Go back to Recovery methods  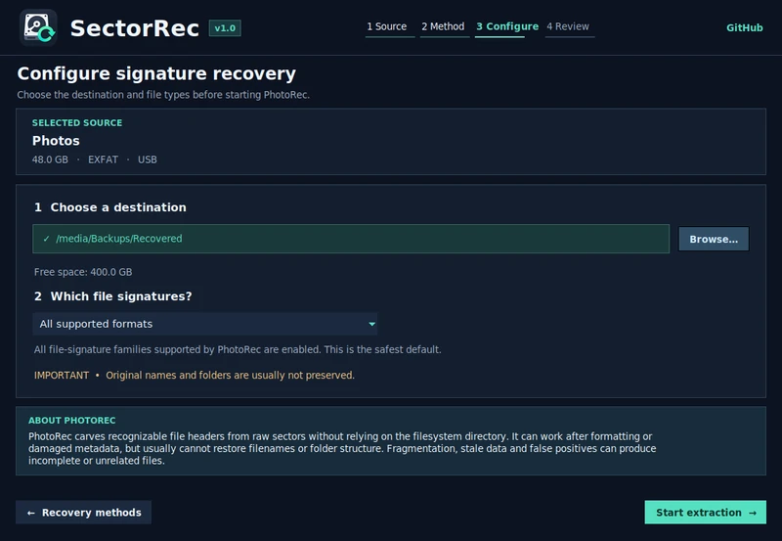coord(83,512)
